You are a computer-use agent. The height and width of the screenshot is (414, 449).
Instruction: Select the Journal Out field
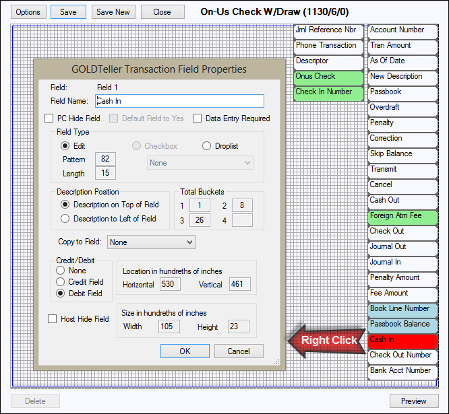click(x=402, y=248)
